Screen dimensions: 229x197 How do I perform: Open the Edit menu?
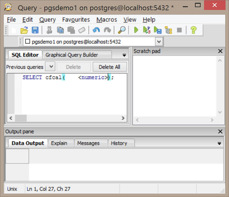(x=27, y=20)
